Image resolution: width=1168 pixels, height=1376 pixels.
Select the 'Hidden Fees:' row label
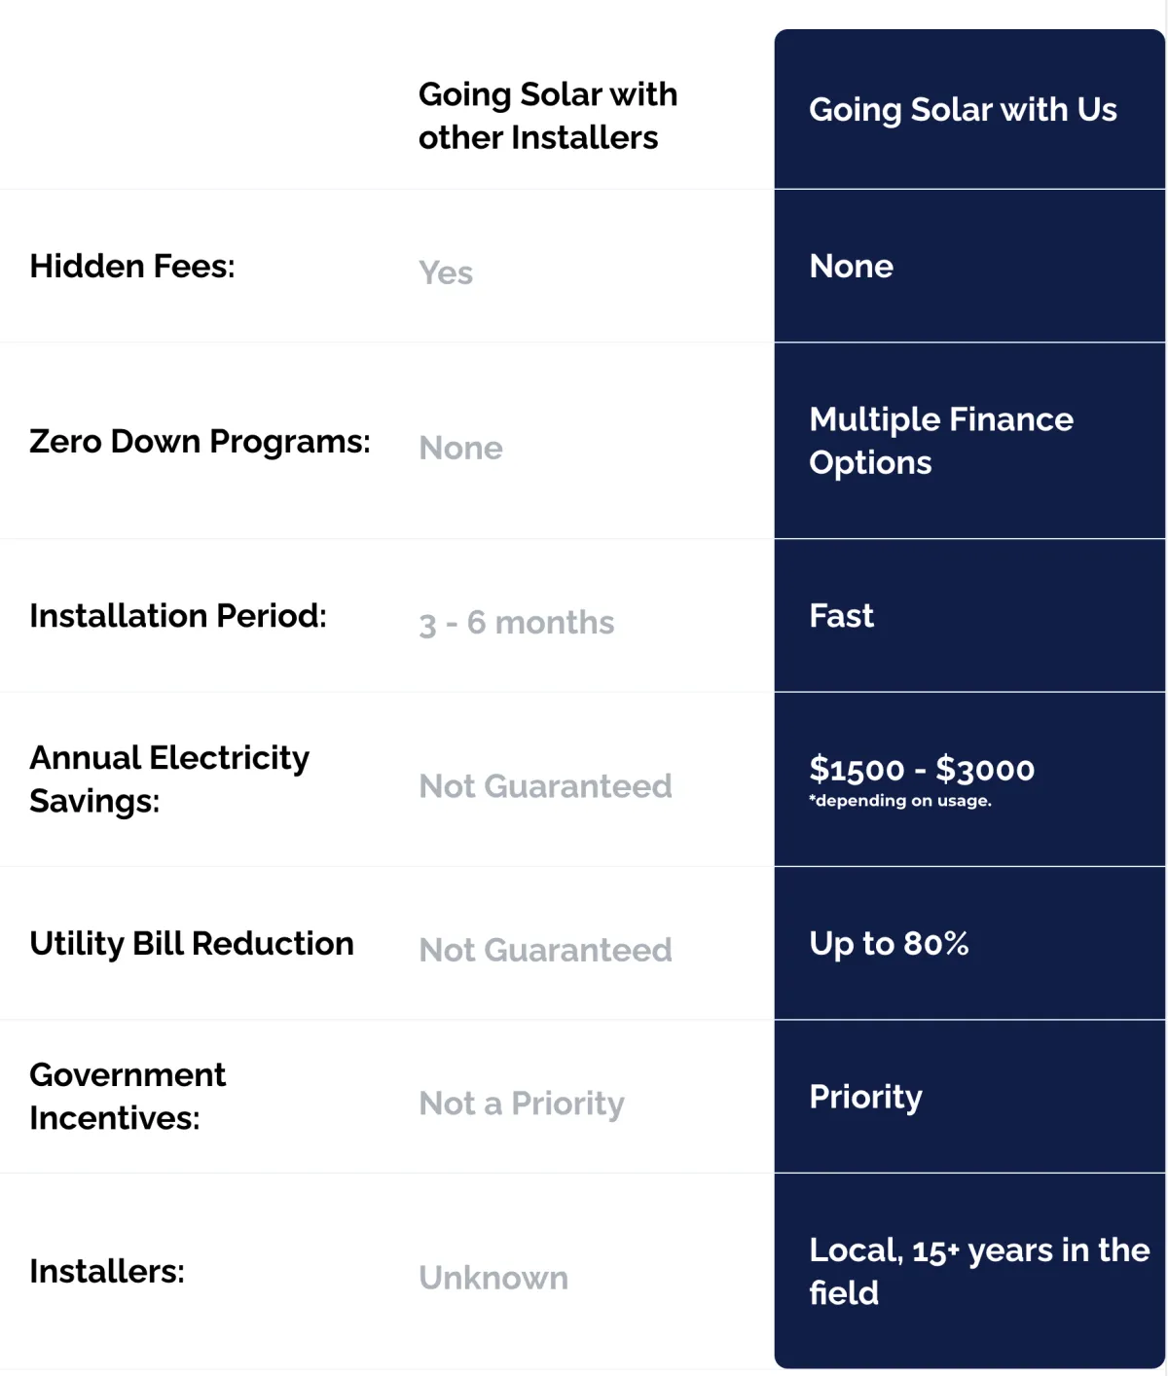(132, 266)
